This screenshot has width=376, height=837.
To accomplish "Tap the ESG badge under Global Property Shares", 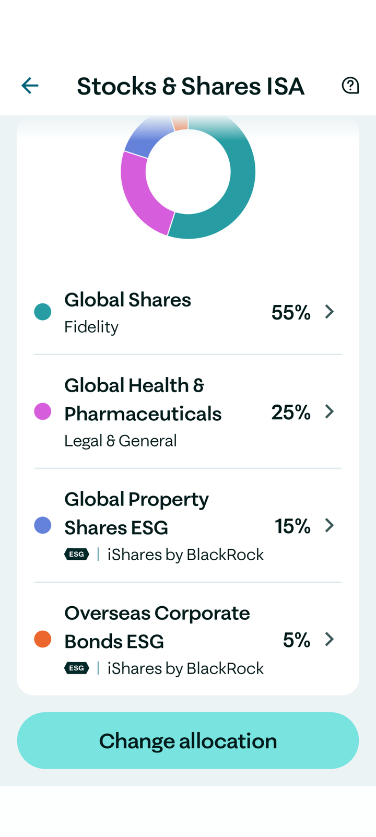I will [76, 554].
